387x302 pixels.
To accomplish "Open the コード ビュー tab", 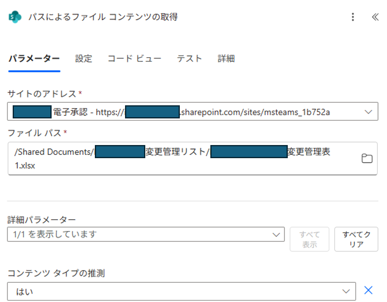I will tap(134, 59).
